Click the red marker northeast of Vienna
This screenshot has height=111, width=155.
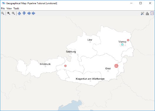click(128, 40)
